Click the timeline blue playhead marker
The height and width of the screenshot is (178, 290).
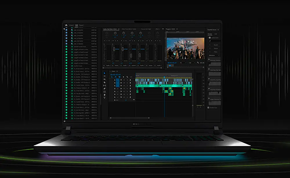(x=164, y=77)
